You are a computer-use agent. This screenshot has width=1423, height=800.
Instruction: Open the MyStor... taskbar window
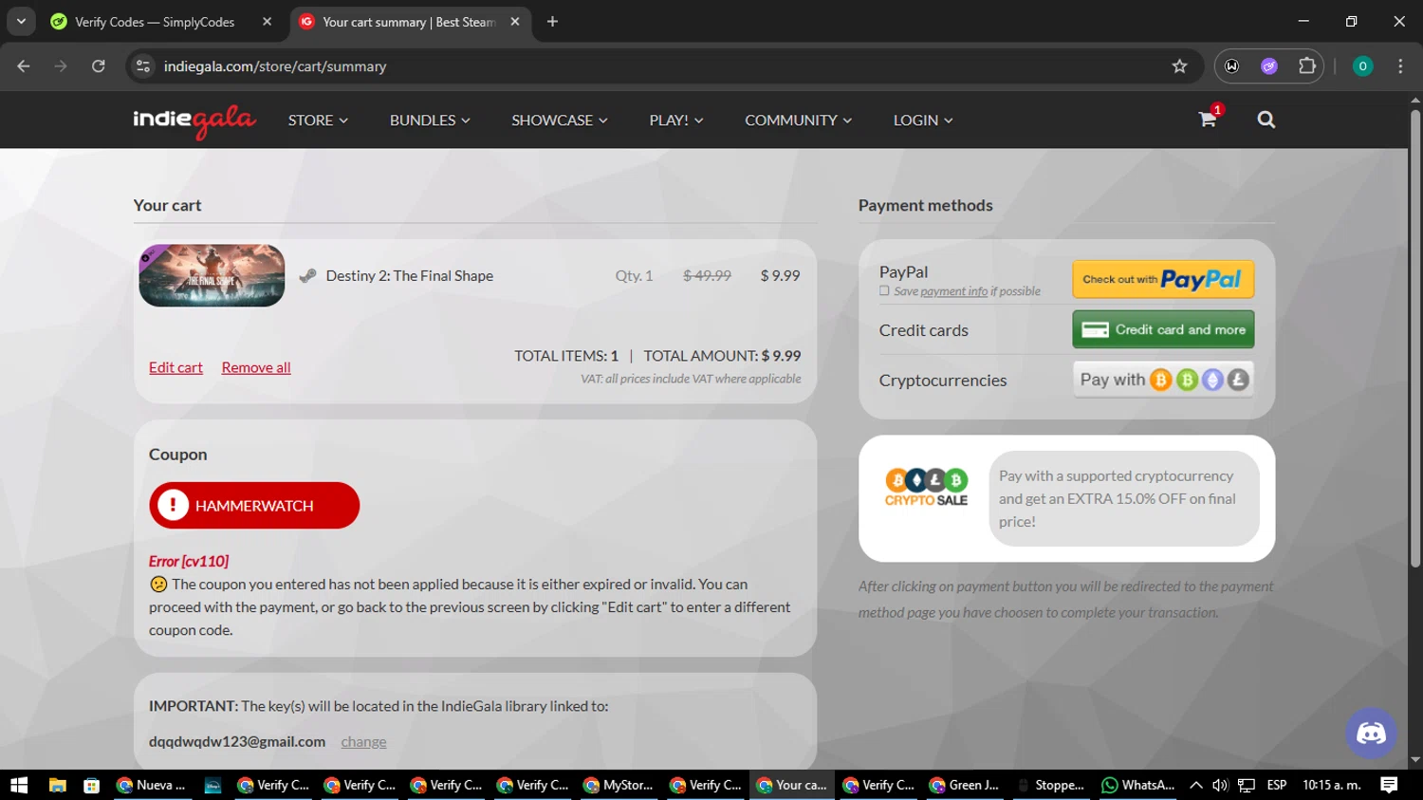tap(619, 785)
